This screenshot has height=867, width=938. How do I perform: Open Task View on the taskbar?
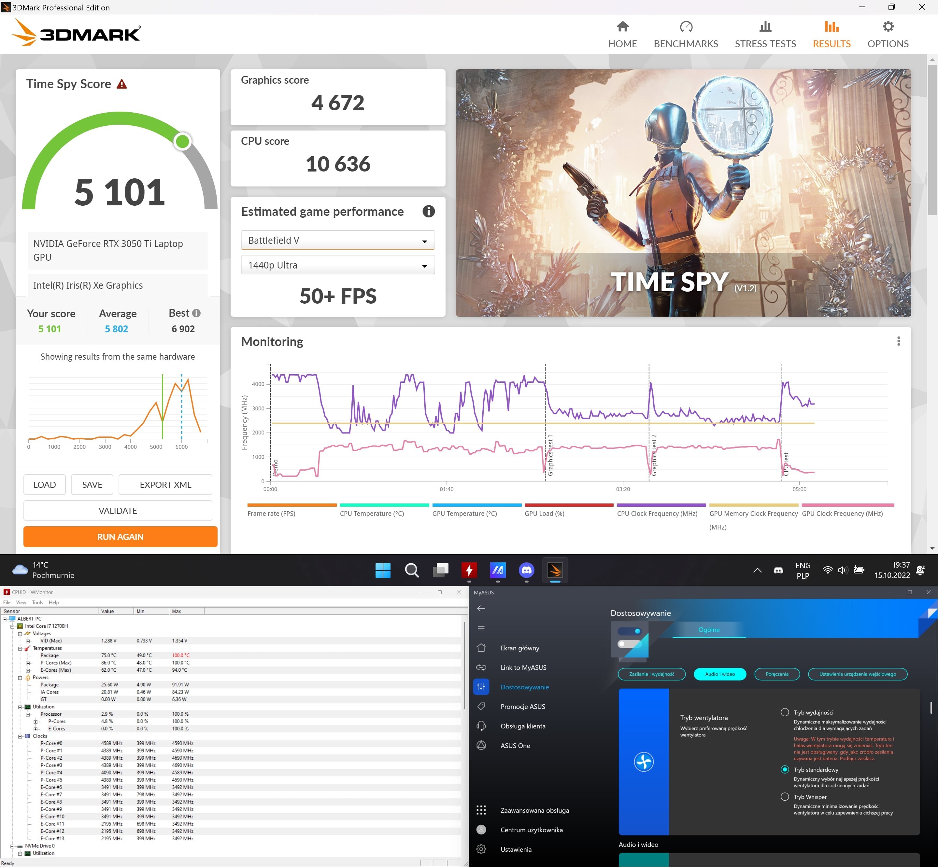tap(440, 570)
